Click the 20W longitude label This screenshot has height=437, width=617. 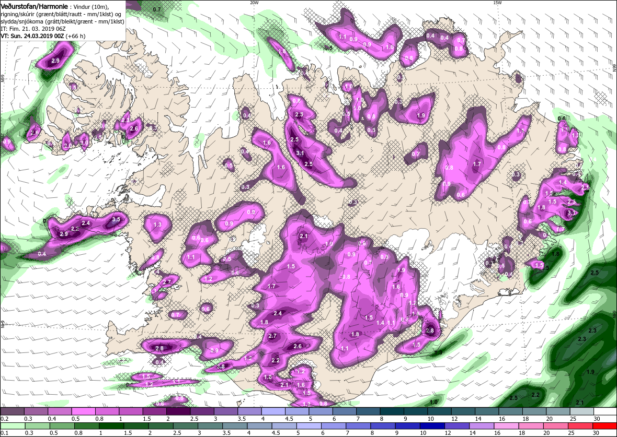254,3
